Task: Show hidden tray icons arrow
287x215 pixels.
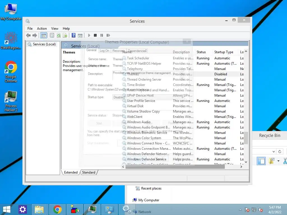Action: tap(240, 210)
